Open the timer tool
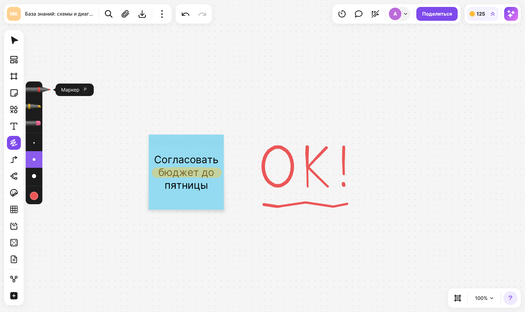The image size is (525, 312). click(x=342, y=14)
